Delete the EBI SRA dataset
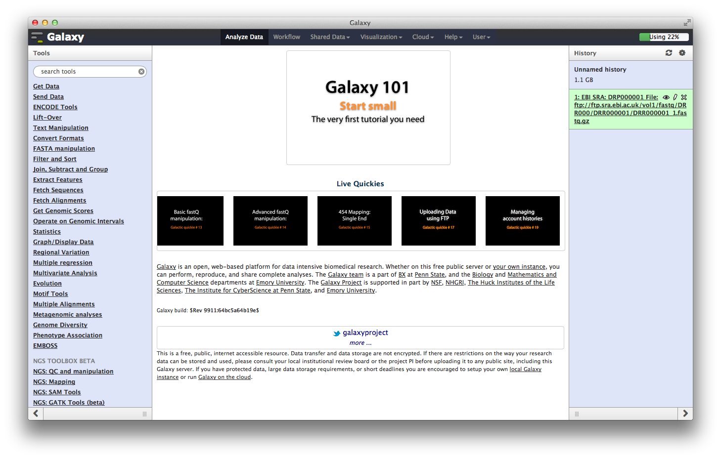This screenshot has width=721, height=459. (684, 97)
